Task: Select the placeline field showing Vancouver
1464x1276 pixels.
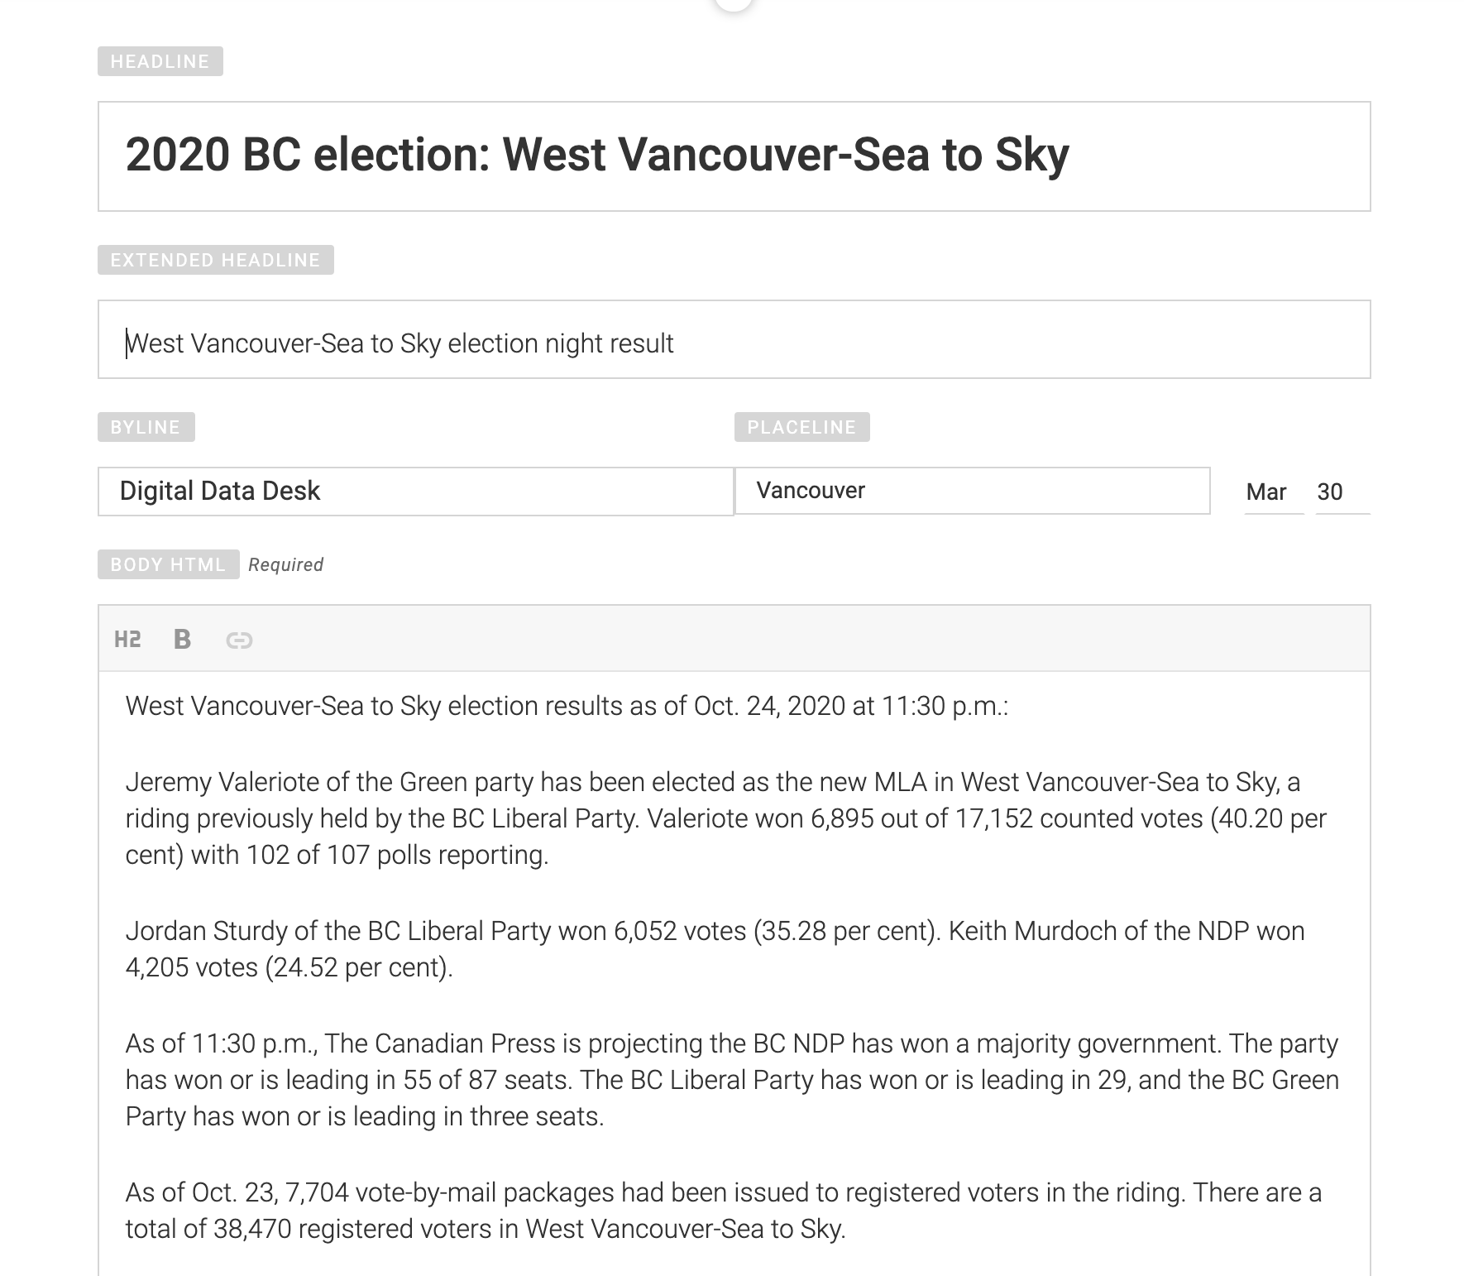Action: 972,491
